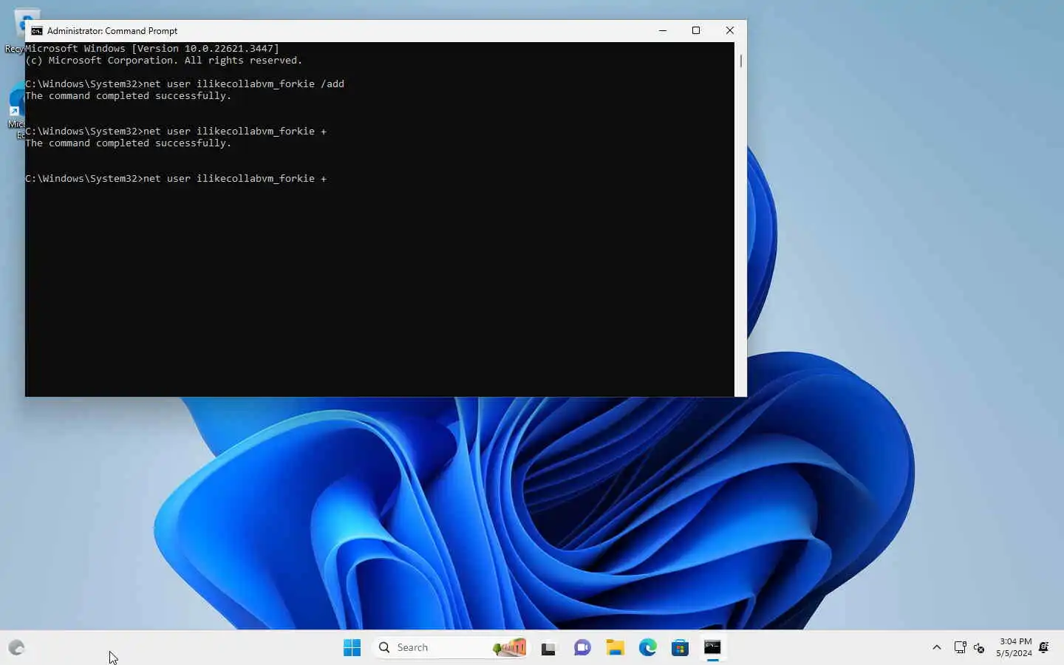Open the network status tray icon
The height and width of the screenshot is (665, 1064).
[960, 647]
